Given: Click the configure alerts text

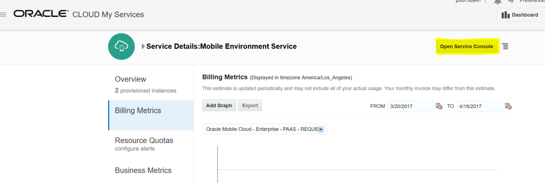Looking at the screenshot, I should point(135,149).
